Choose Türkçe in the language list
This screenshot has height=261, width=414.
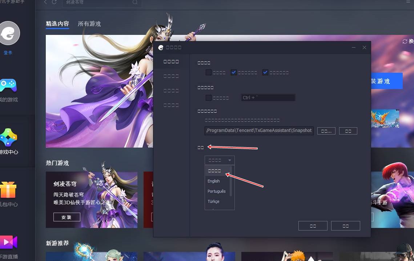[x=213, y=201]
